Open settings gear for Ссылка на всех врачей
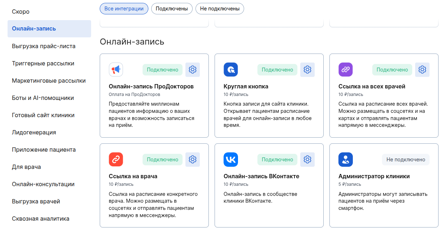 pos(422,70)
